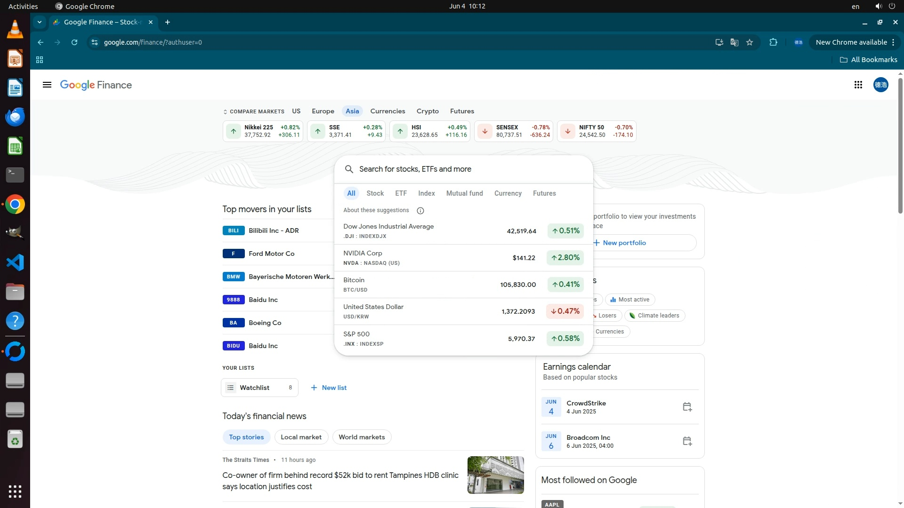Add CrowdStrike earnings to calendar

[x=687, y=407]
